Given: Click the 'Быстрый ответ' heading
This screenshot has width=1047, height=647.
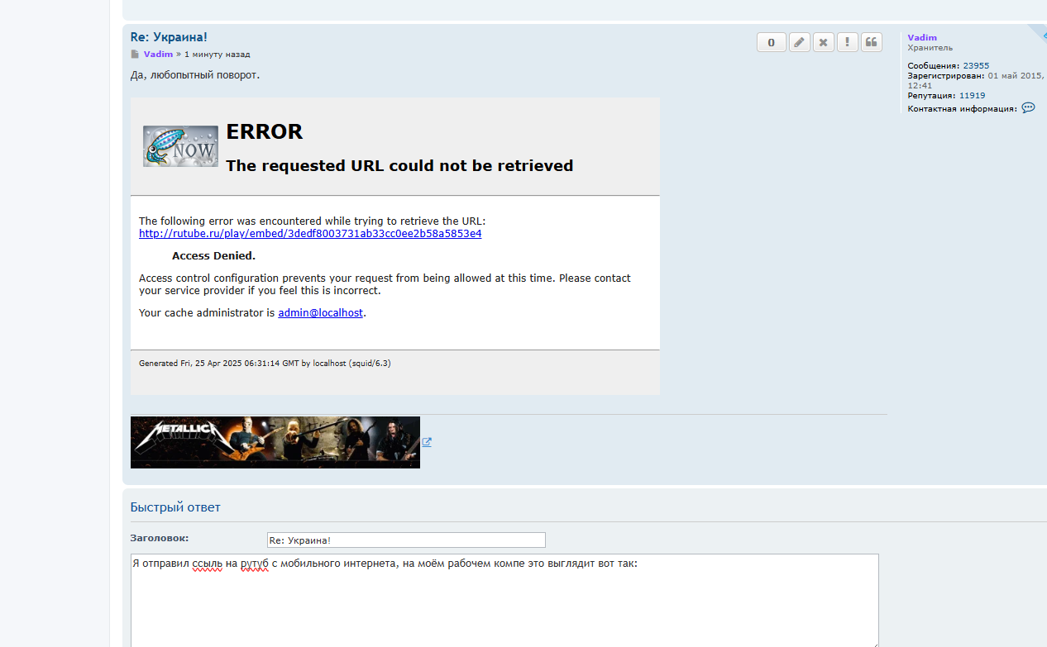Looking at the screenshot, I should point(175,507).
